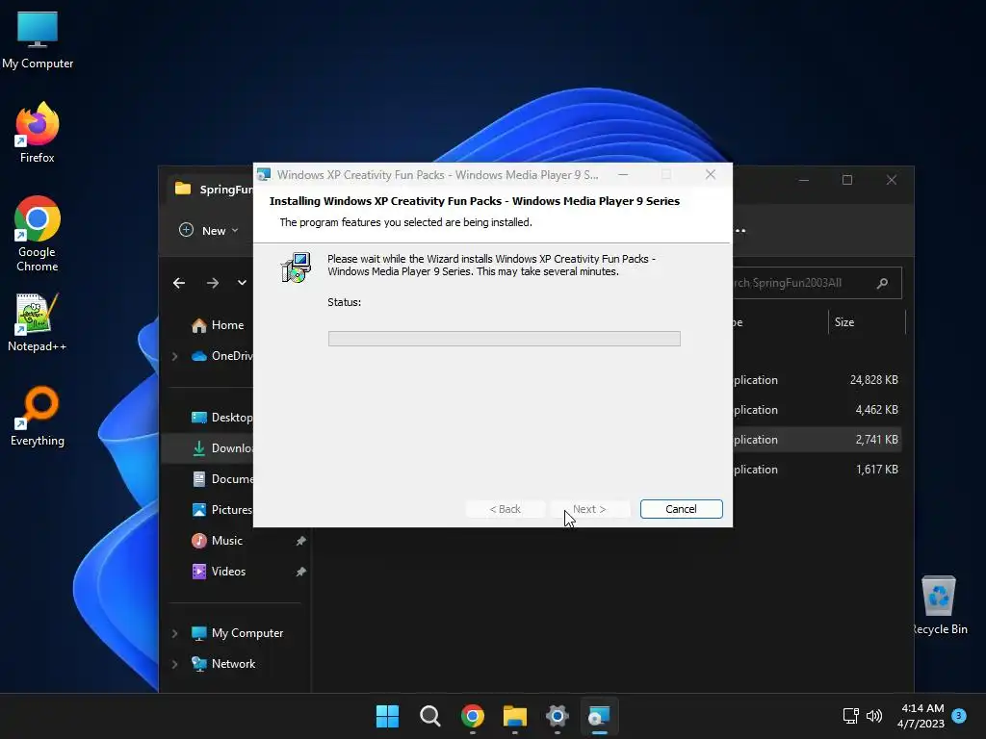Unpin Videos using its pin icon
This screenshot has width=986, height=739.
pos(300,572)
